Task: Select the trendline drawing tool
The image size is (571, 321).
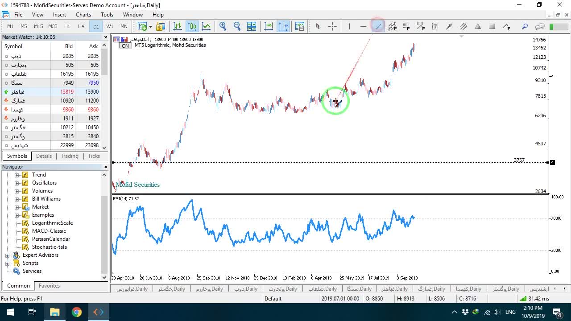Action: coord(378,26)
